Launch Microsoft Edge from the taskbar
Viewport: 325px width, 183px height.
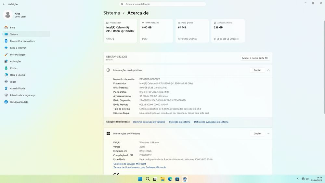[170, 179]
